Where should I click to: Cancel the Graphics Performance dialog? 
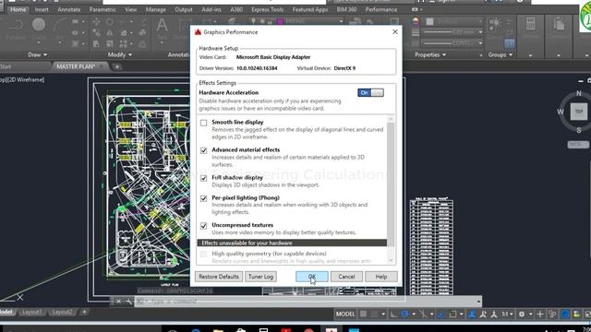tap(346, 277)
